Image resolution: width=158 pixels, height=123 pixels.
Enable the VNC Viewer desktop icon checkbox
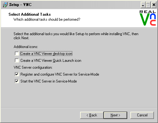click(17, 54)
